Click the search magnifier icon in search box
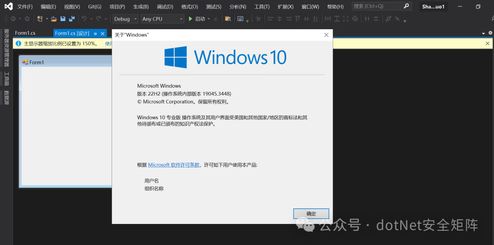494x245 pixels. (407, 6)
